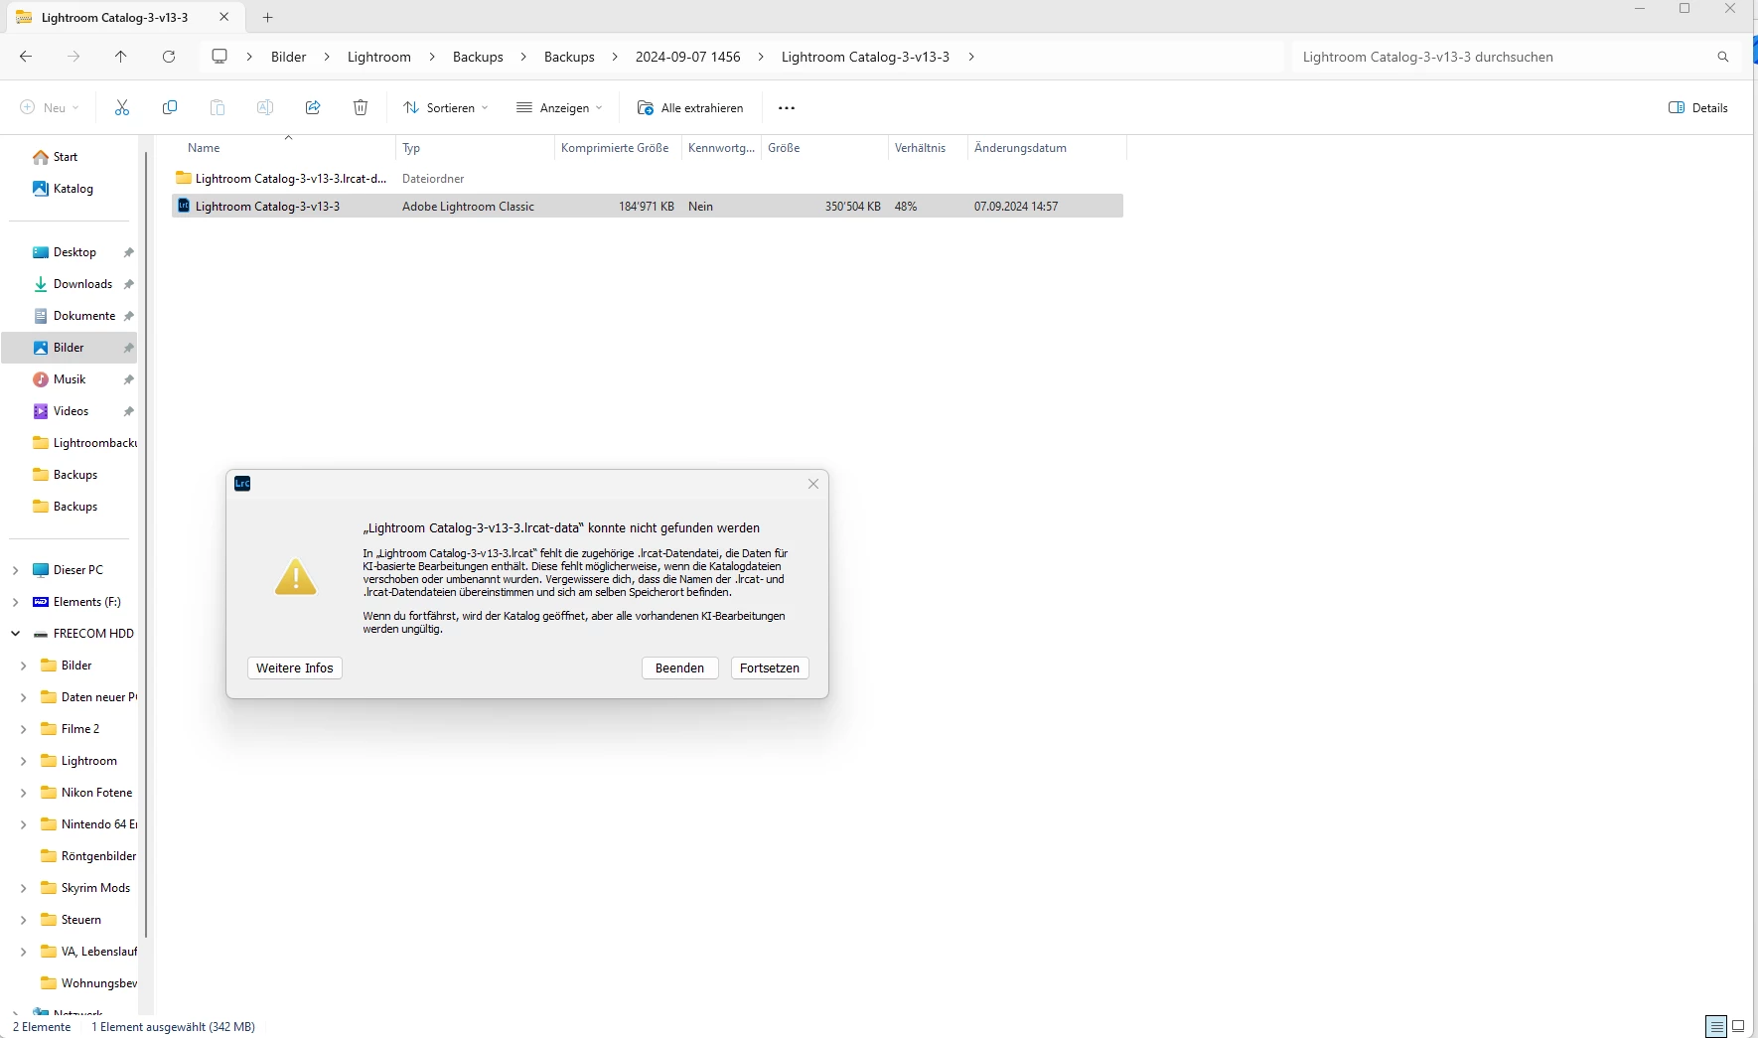
Task: Switch to large thumbnails view icon in status bar
Action: (x=1738, y=1027)
